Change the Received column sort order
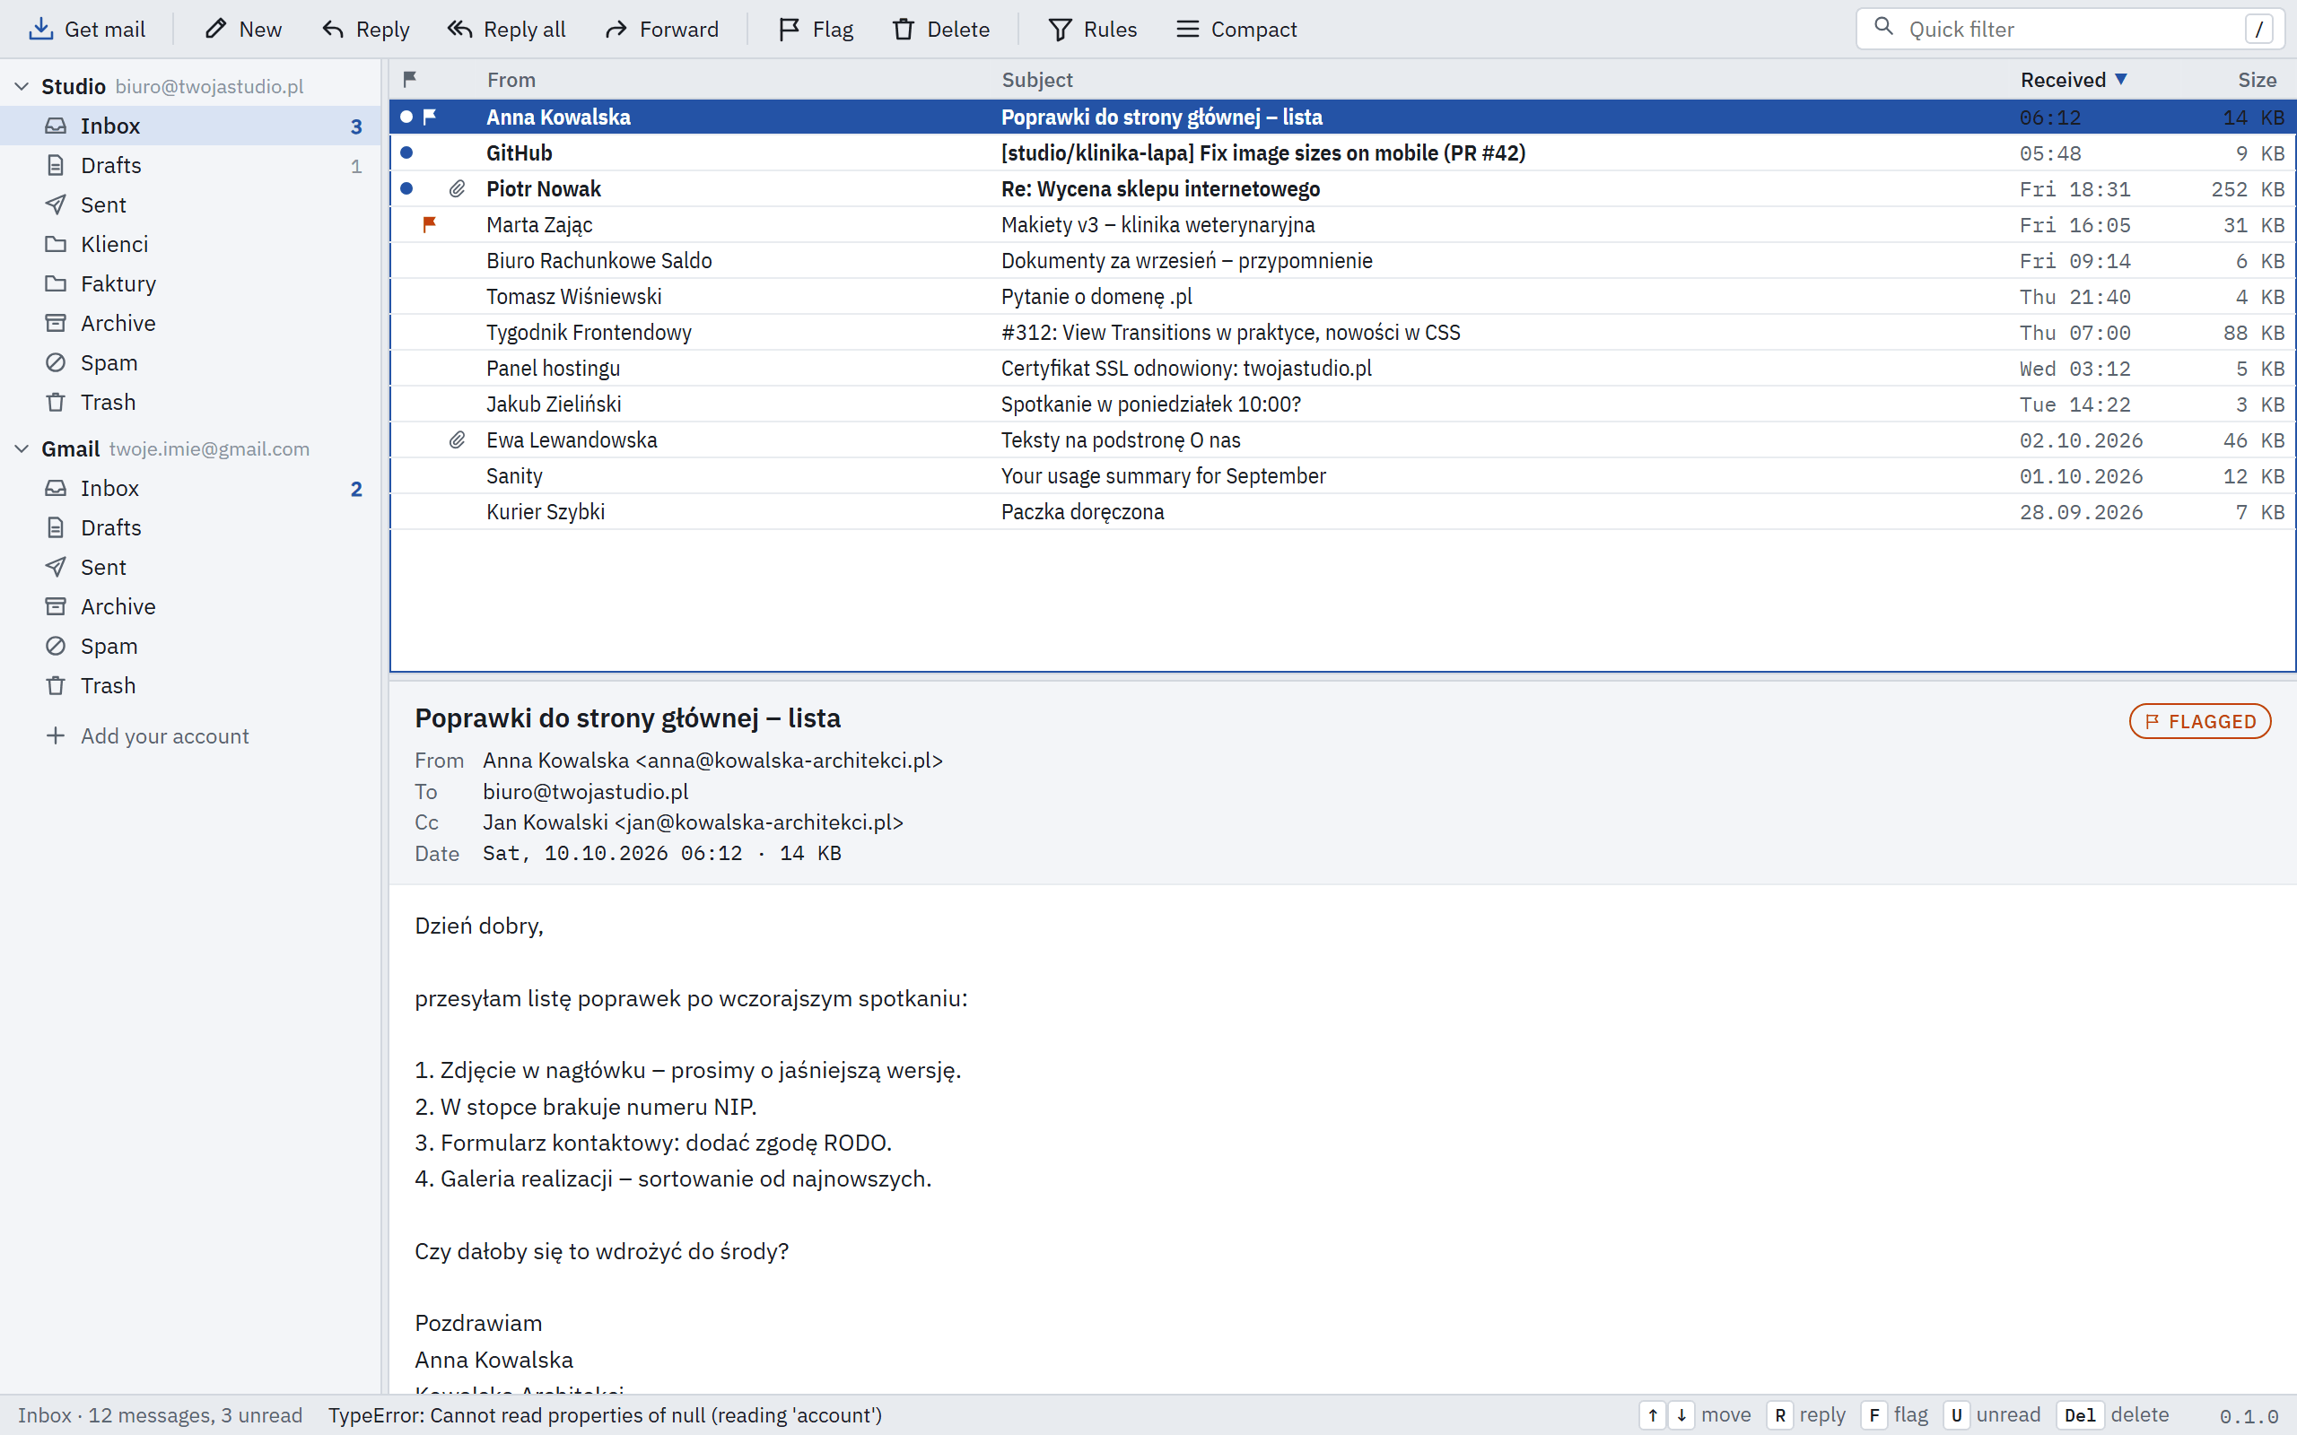Image resolution: width=2297 pixels, height=1435 pixels. 2073,80
